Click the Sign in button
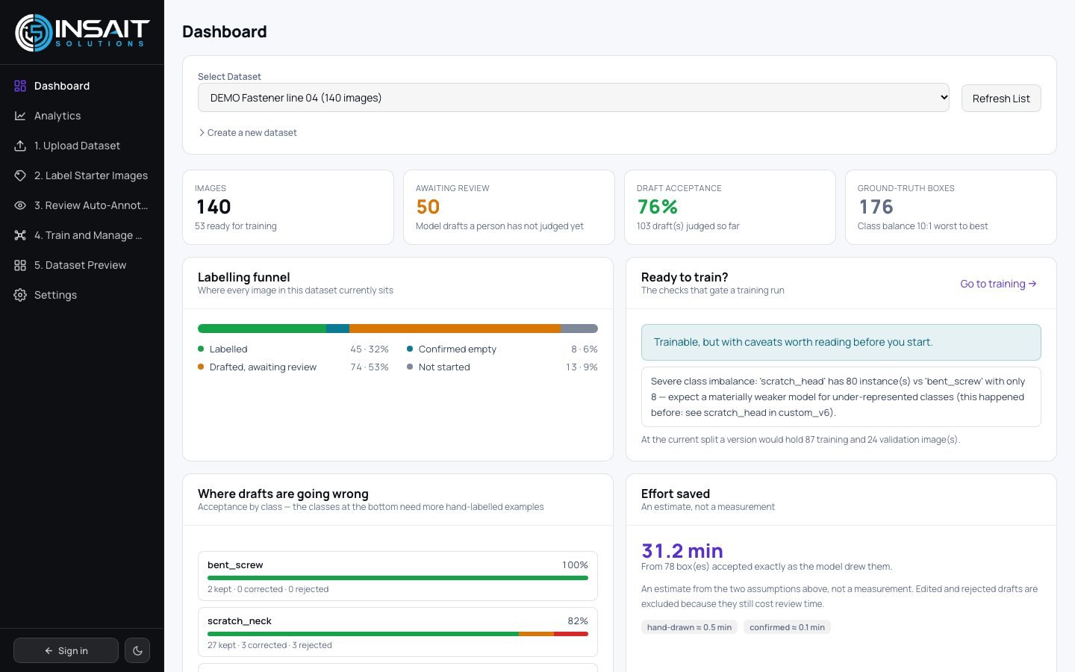The height and width of the screenshot is (672, 1075). click(x=66, y=650)
